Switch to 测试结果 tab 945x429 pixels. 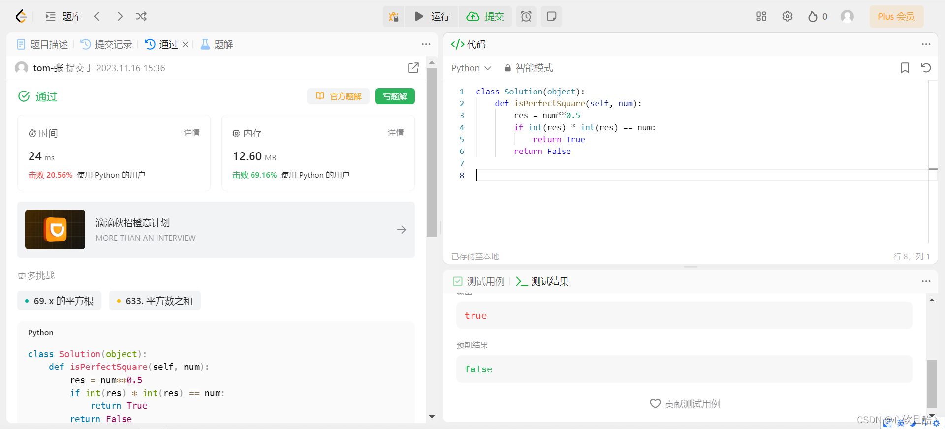click(x=542, y=281)
